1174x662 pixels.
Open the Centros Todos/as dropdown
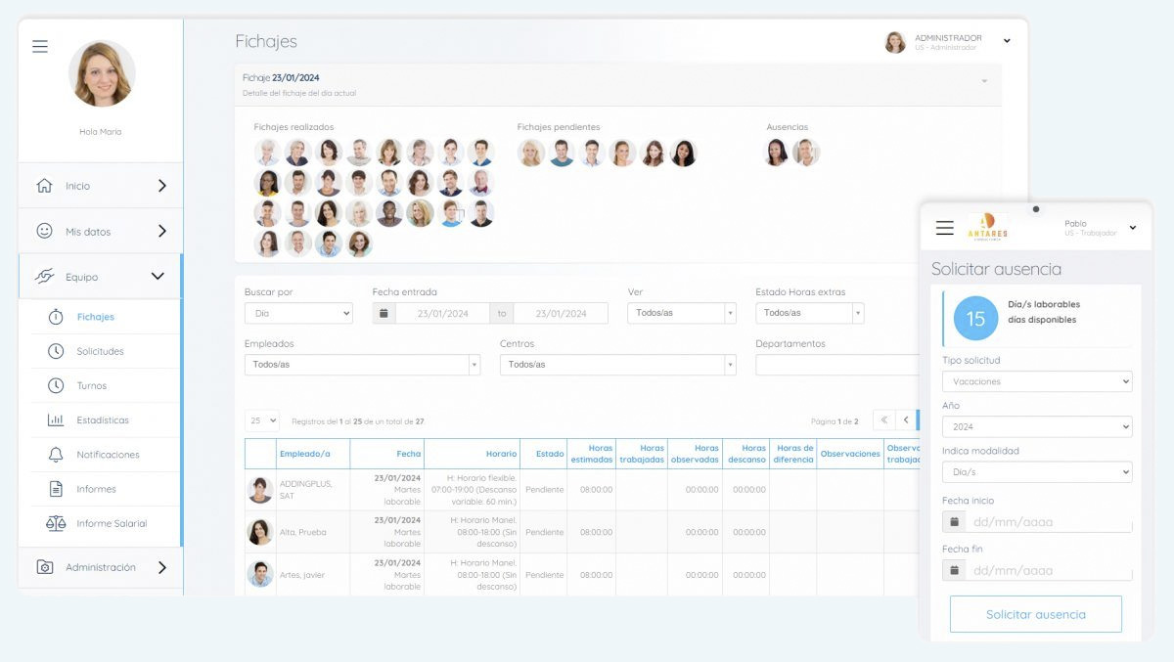617,365
